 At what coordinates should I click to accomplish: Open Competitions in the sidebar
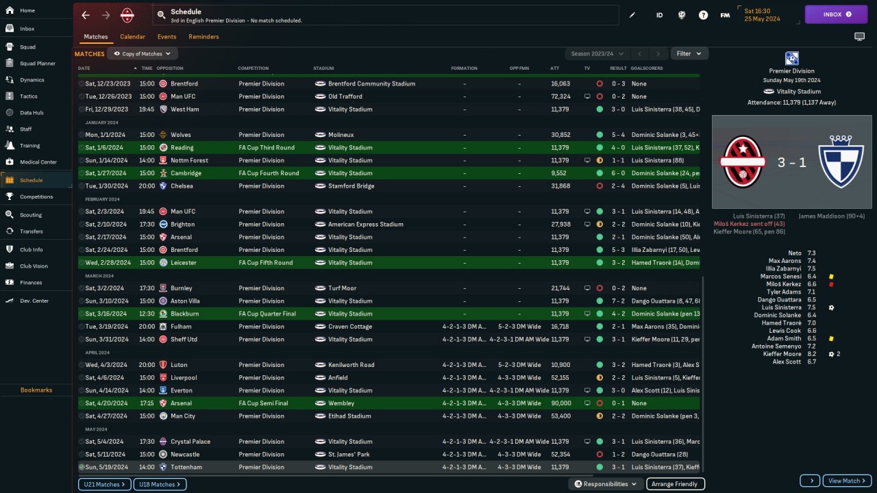click(36, 197)
